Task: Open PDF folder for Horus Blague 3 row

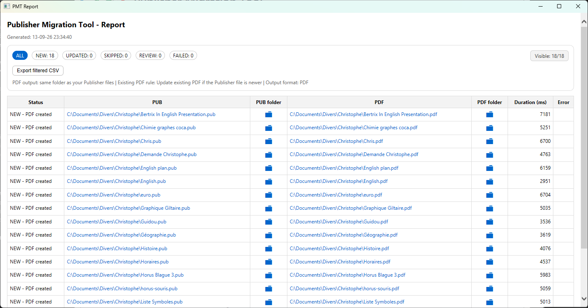Action: (x=489, y=275)
